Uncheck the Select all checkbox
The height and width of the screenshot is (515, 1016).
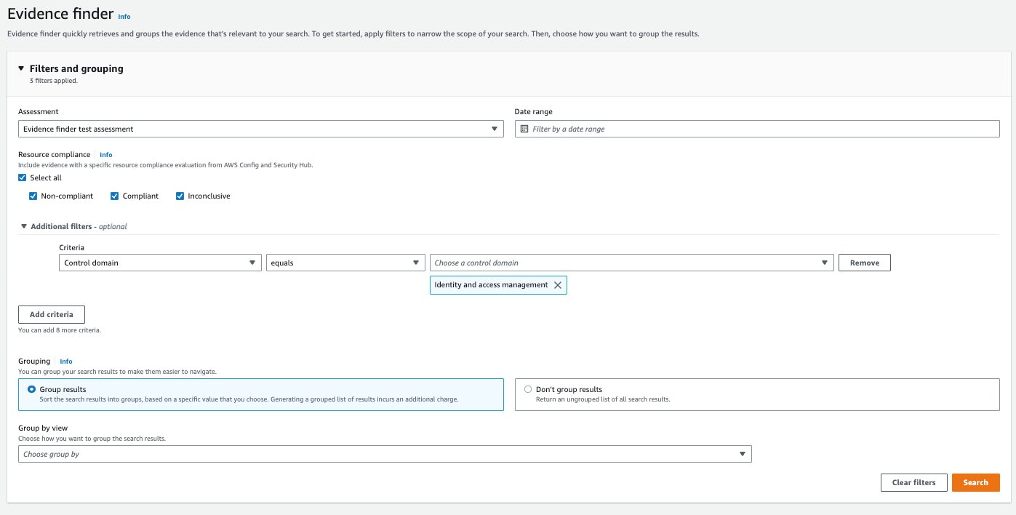coord(22,177)
